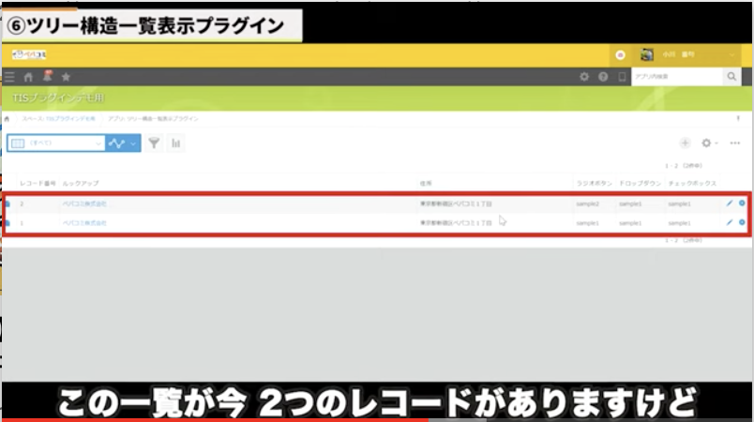
Task: Open the help question mark icon
Action: click(x=603, y=77)
